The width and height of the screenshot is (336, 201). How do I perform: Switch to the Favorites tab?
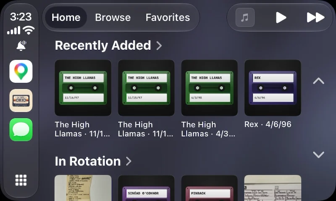tap(168, 17)
